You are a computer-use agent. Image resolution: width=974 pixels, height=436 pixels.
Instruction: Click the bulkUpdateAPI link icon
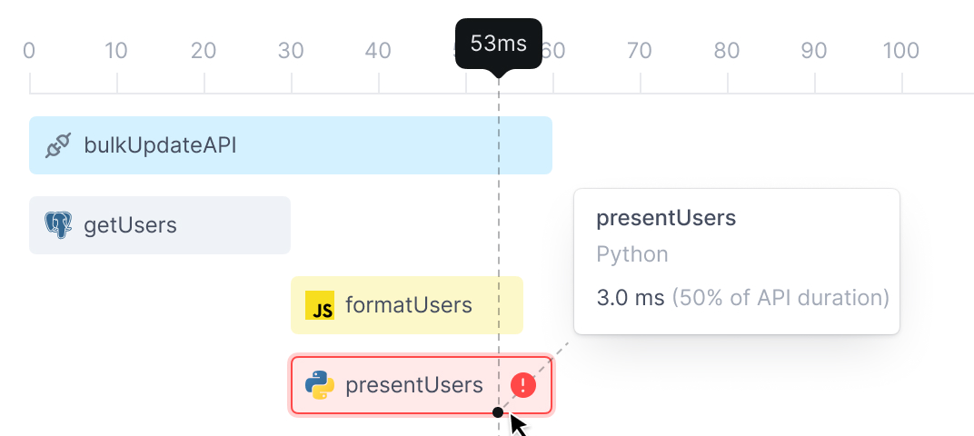(x=58, y=145)
